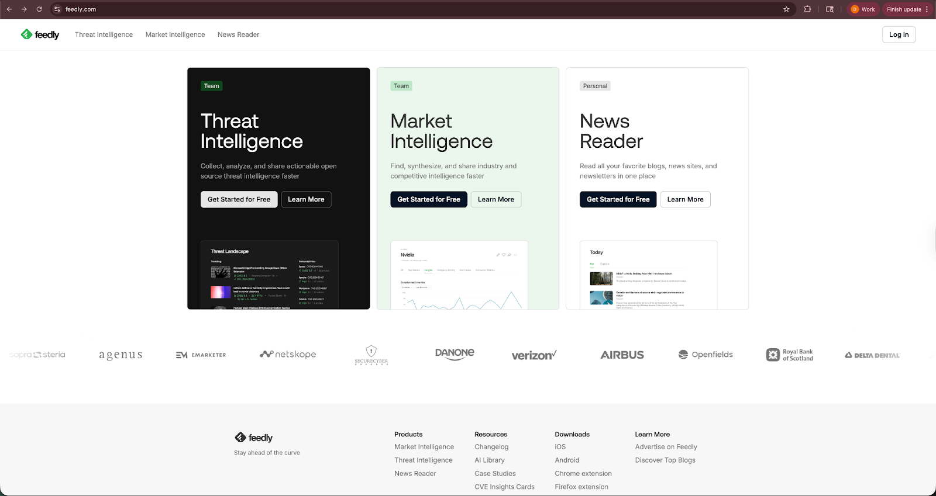The width and height of the screenshot is (936, 496).
Task: Click the dark Team badge on Threat card
Action: click(211, 86)
